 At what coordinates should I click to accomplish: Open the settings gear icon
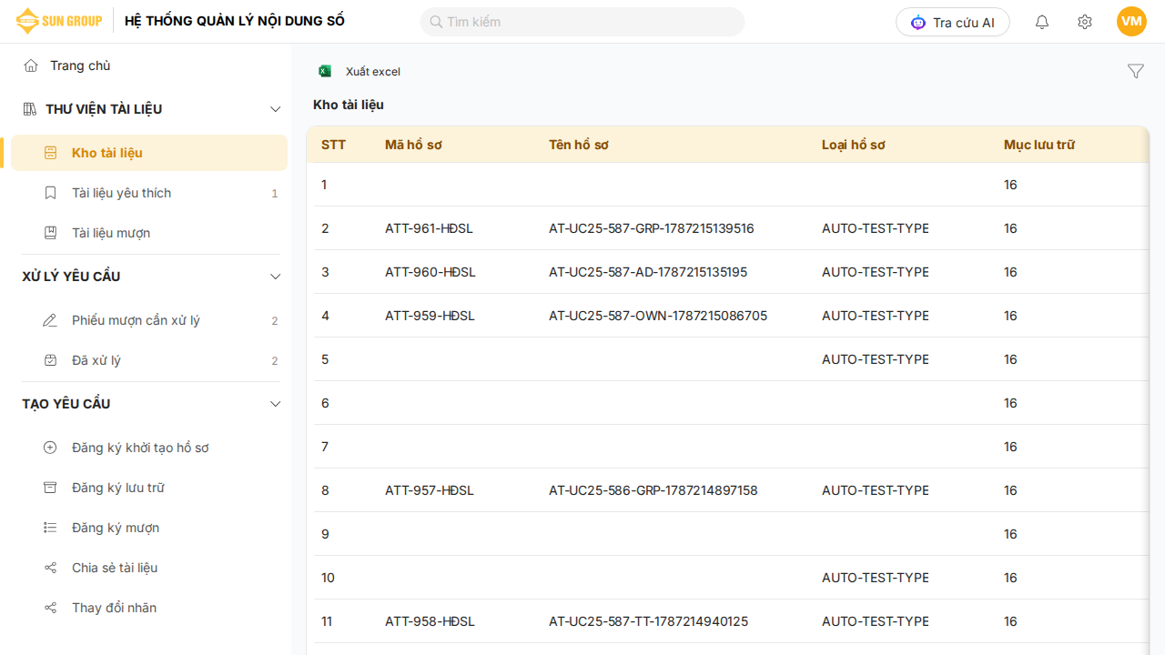[x=1085, y=22]
